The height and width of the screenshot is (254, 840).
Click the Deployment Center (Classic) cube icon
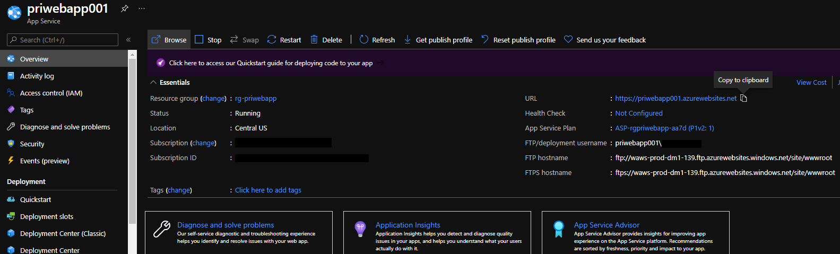tap(11, 233)
